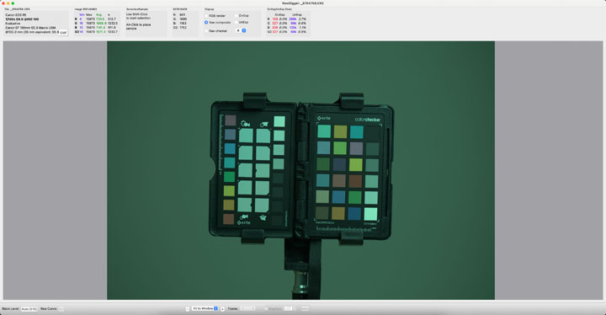Click the colorchecker logo text in image
606x315 pixels.
(x=368, y=120)
